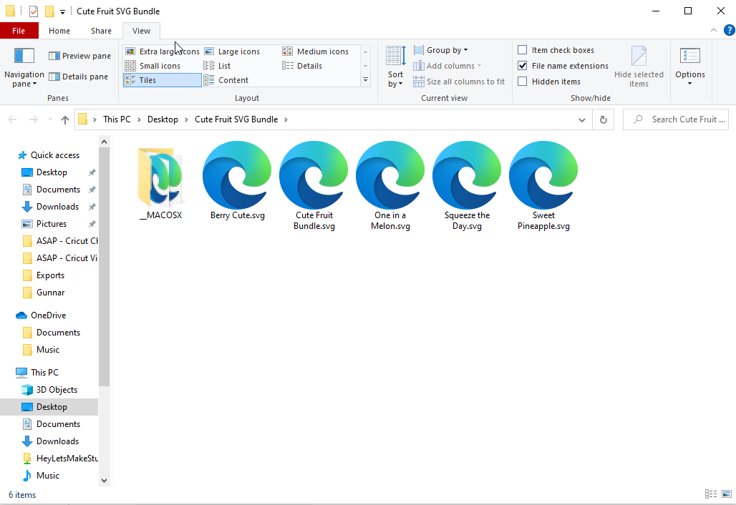Screen dimensions: 736x505
Task: Open the Exports folder in sidebar
Action: tap(50, 275)
